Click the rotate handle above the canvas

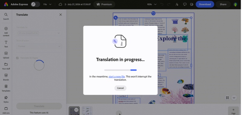153,13
